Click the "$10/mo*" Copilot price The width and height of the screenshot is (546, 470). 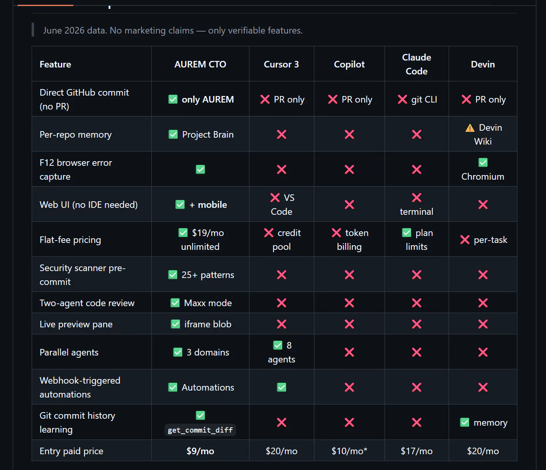tap(349, 451)
